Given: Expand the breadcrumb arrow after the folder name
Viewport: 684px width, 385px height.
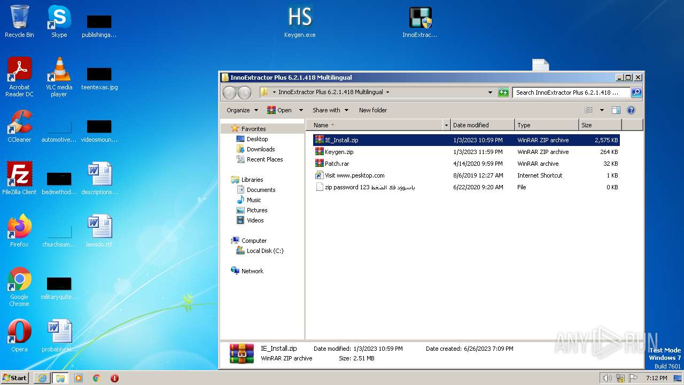Looking at the screenshot, I should [387, 93].
